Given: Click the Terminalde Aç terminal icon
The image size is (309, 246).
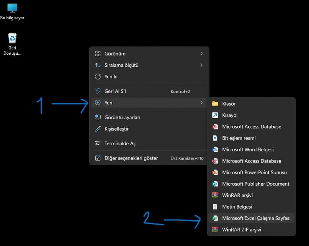Looking at the screenshot, I should pos(98,143).
